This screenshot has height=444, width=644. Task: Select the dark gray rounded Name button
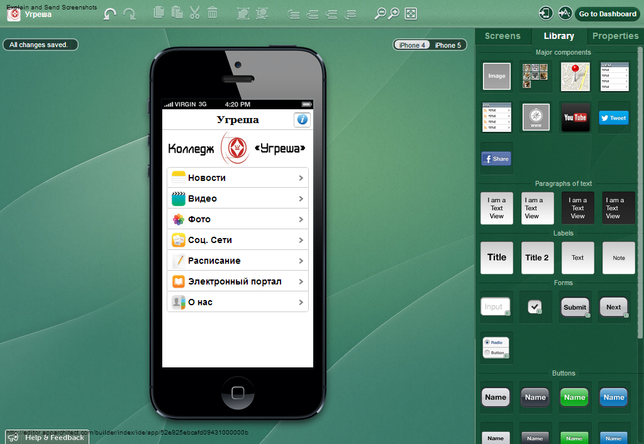(535, 398)
